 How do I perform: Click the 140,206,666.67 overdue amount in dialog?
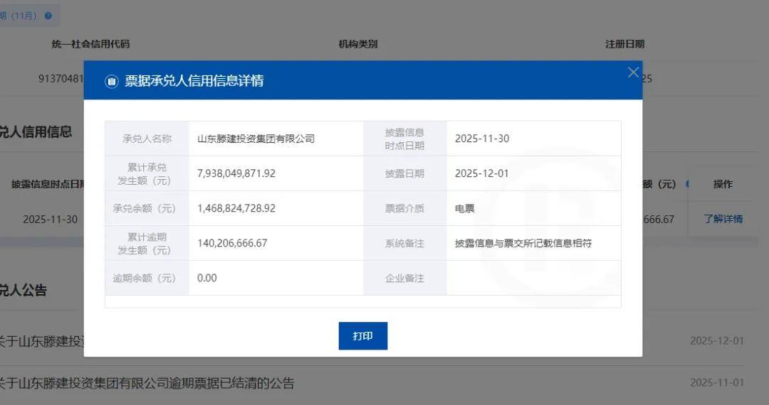pyautogui.click(x=232, y=243)
